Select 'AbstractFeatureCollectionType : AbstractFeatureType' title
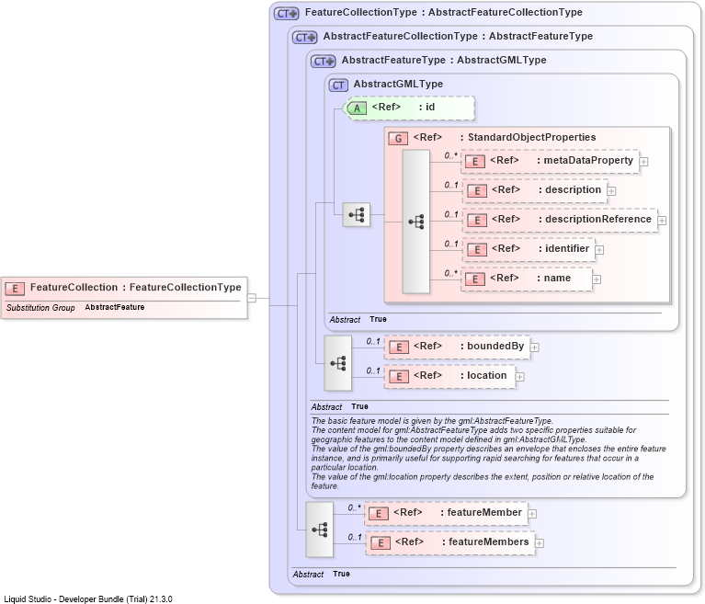 tap(458, 37)
